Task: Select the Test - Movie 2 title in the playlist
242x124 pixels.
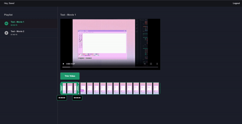Action: [x=18, y=31]
